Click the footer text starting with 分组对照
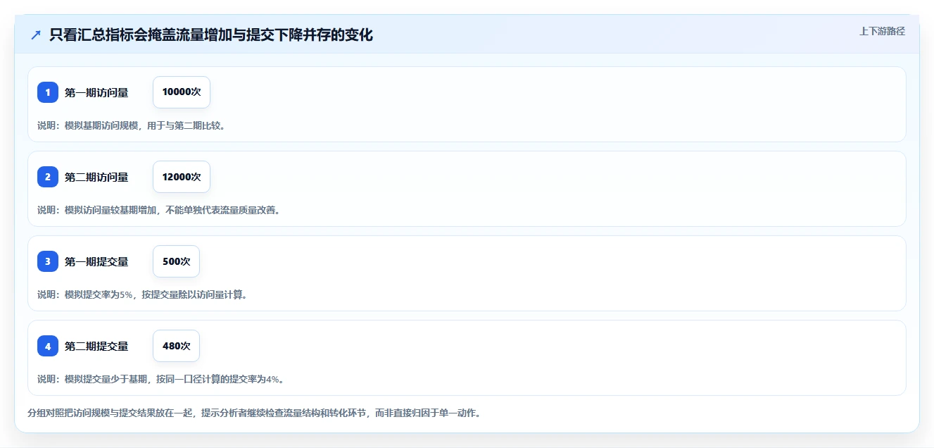Image resolution: width=934 pixels, height=448 pixels. (254, 413)
